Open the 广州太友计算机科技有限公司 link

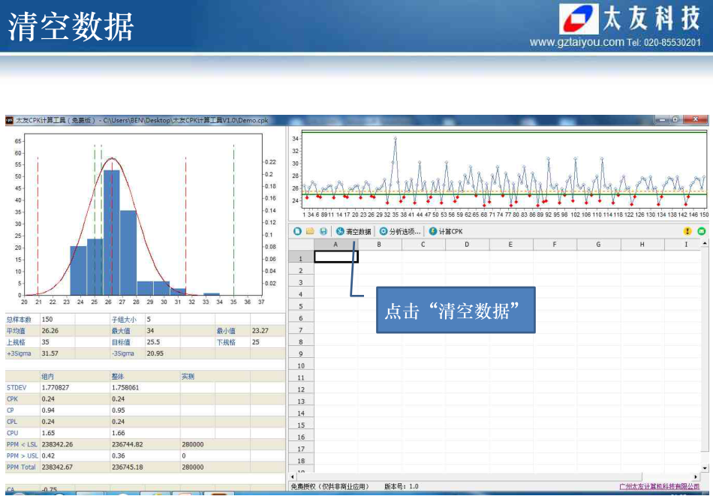point(660,486)
